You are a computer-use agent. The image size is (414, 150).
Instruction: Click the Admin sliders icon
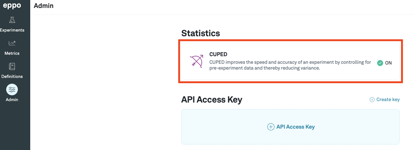(12, 89)
